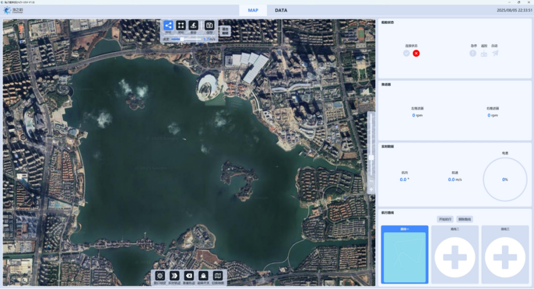Add a new route in the 路线二 slot
Screen dimensions: 534x289
coord(455,257)
